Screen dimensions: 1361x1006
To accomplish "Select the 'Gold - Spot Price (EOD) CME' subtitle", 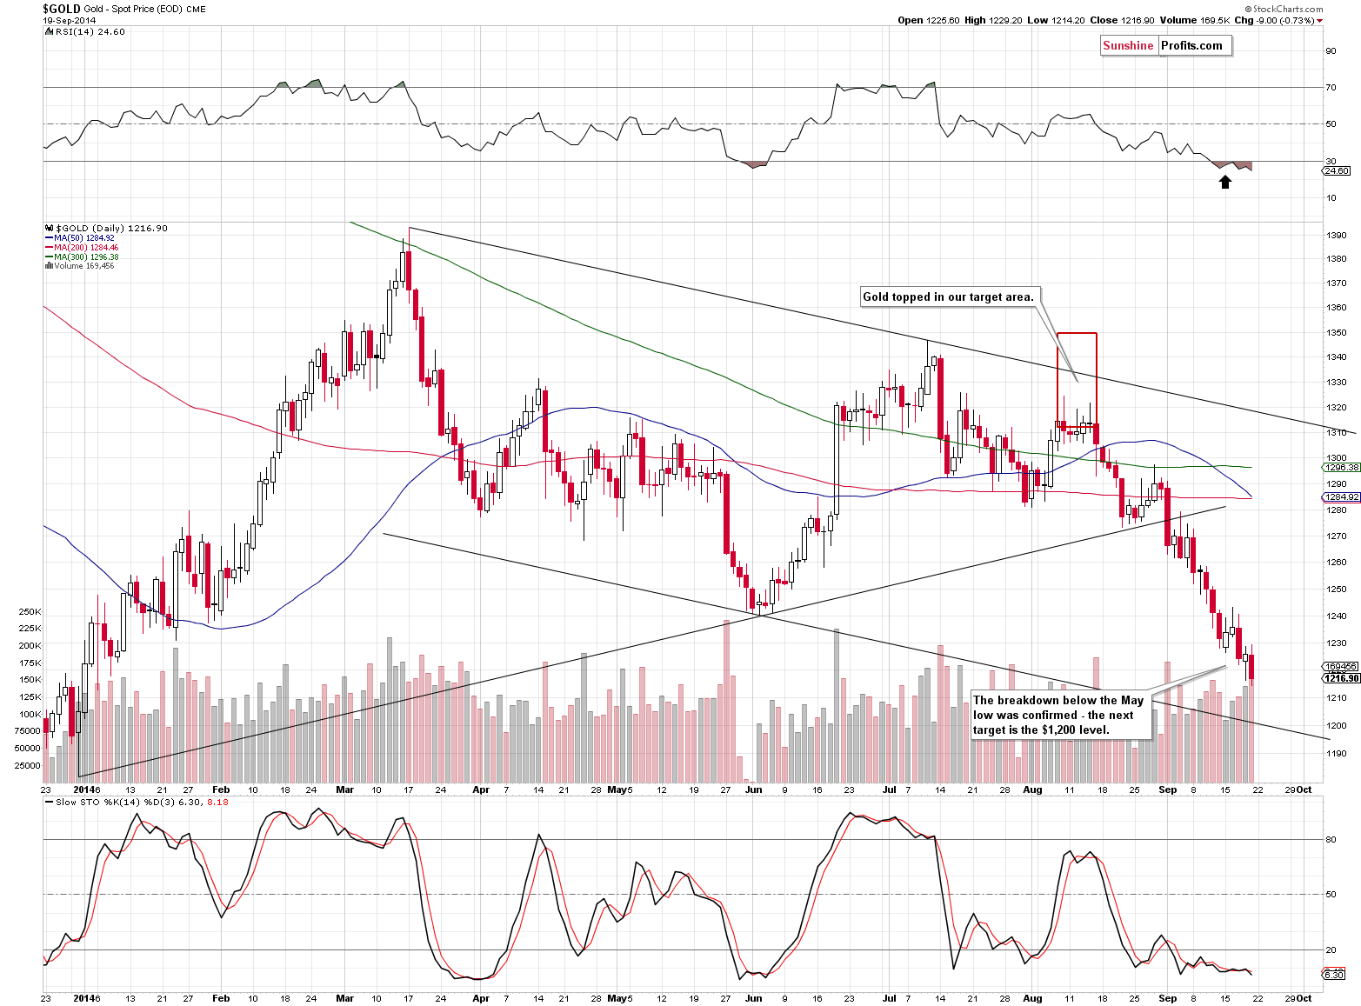I will click(x=145, y=10).
